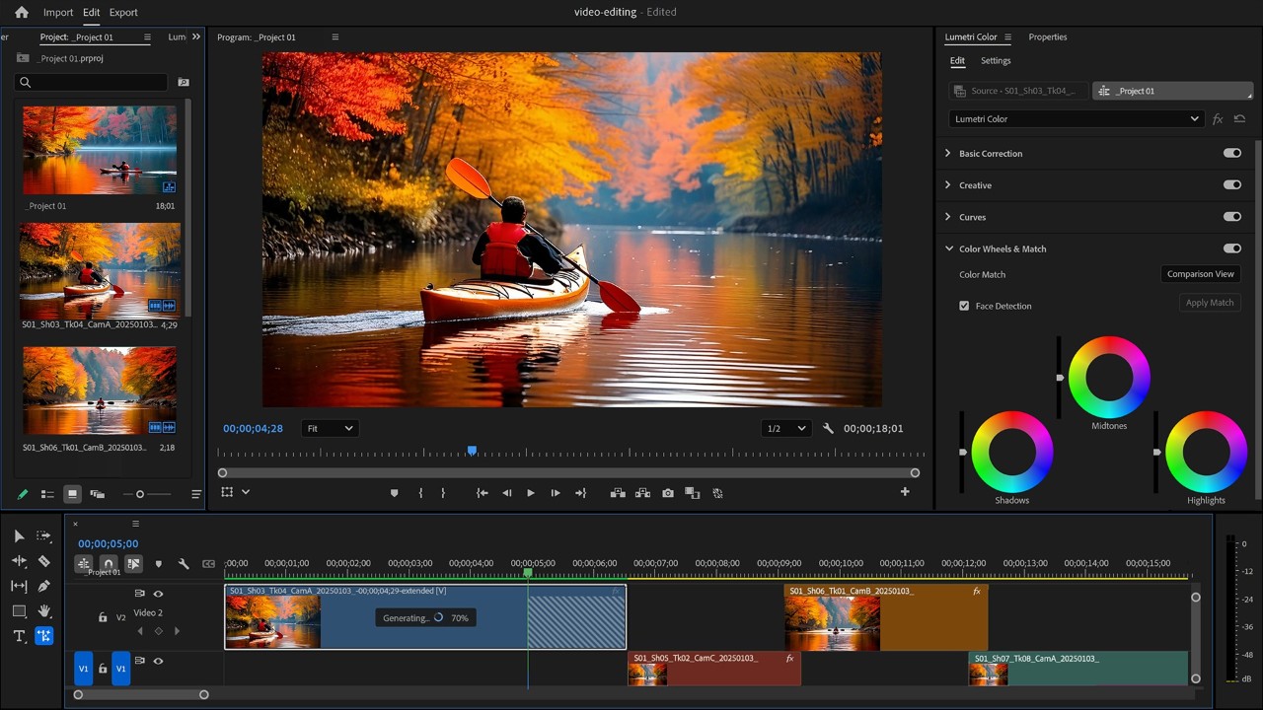Open the Export menu in the top bar
Screen dimensions: 1263x710
123,12
